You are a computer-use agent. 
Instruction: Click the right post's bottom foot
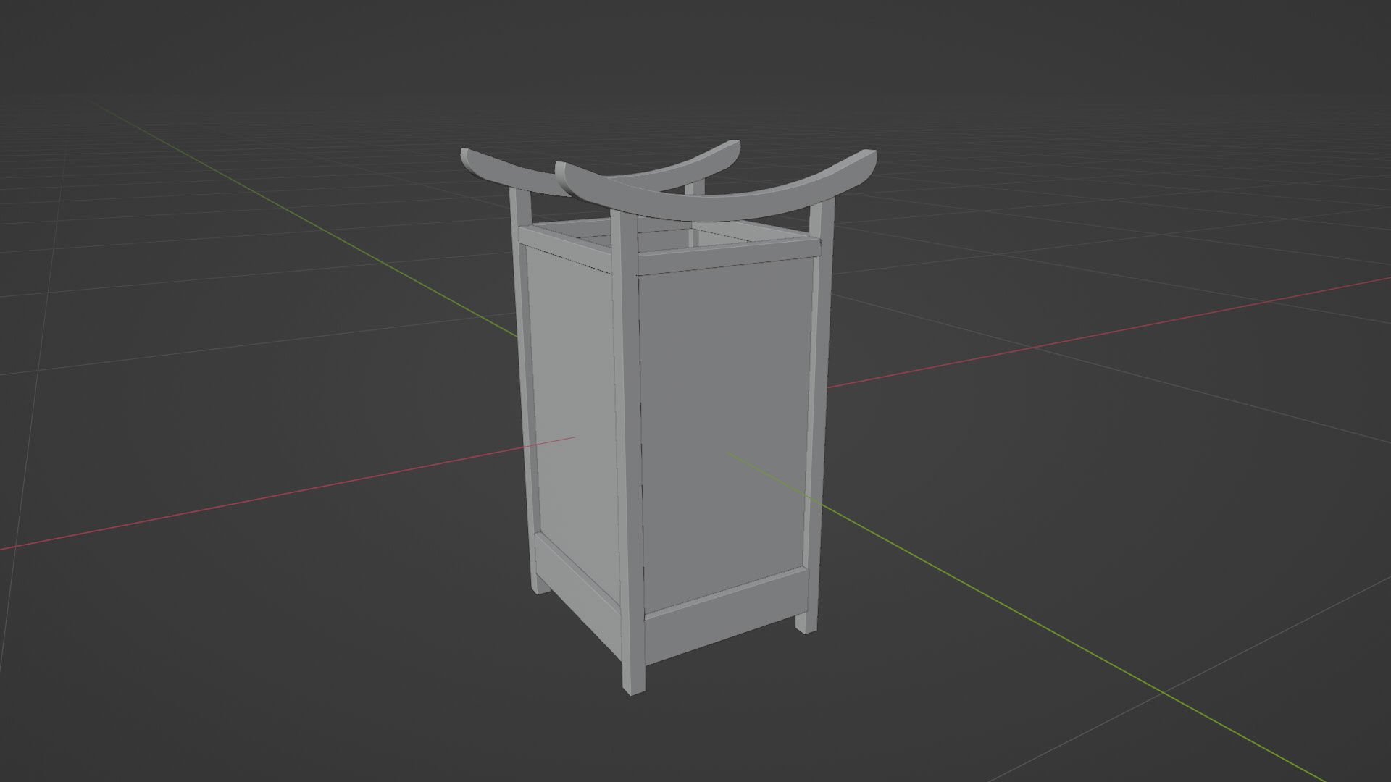pos(806,623)
